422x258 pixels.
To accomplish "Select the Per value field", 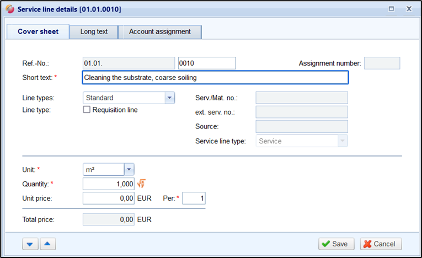I will pyautogui.click(x=194, y=198).
